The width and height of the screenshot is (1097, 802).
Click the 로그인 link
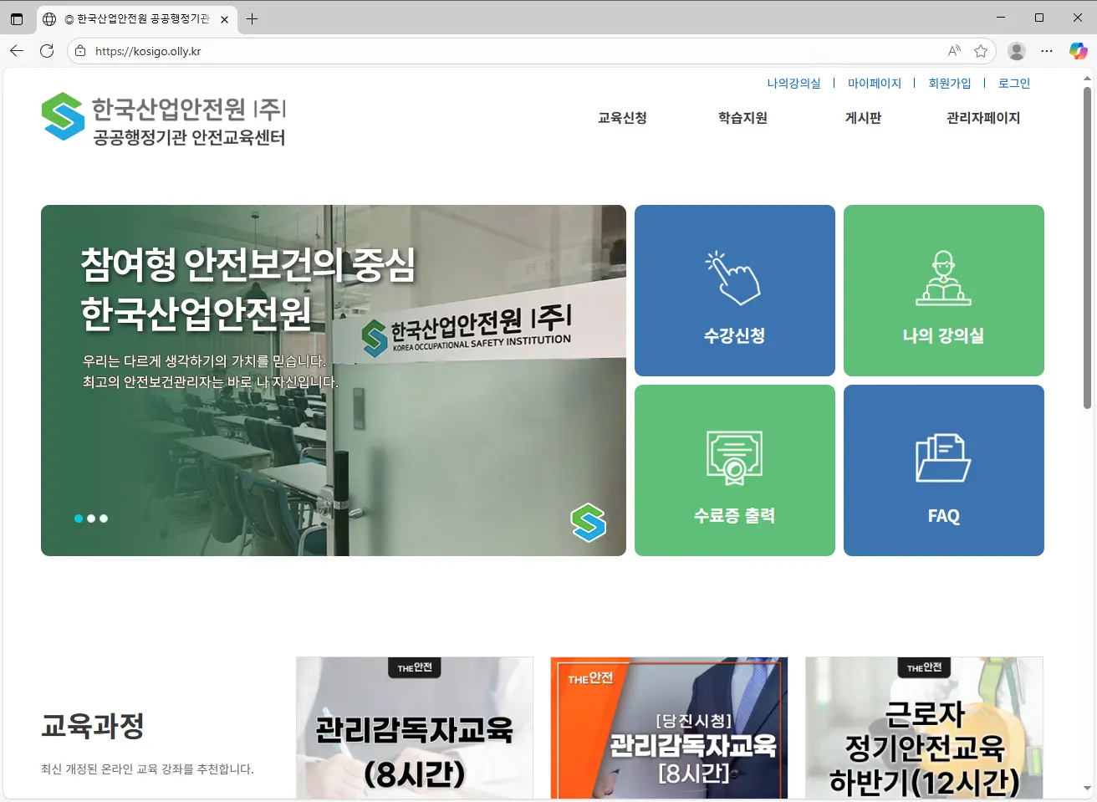click(1013, 83)
